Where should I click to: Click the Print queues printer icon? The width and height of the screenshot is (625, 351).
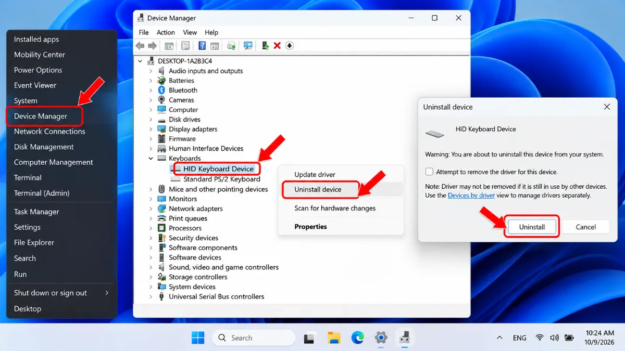(x=161, y=218)
